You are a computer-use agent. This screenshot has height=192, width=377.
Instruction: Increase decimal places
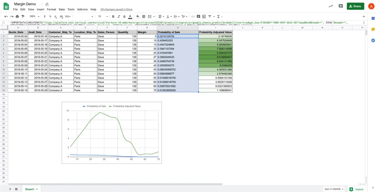(61, 16)
